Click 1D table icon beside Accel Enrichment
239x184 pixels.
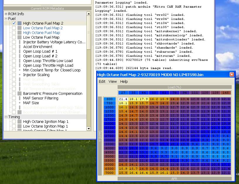point(19,47)
